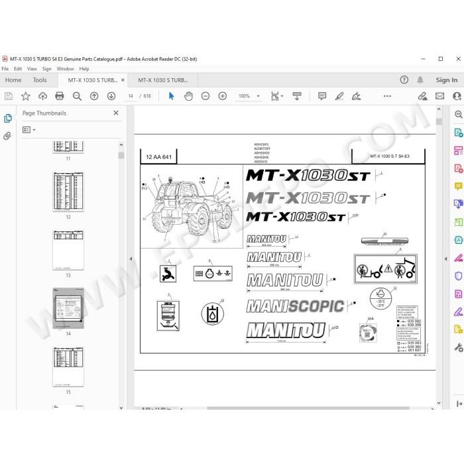The image size is (464, 464).
Task: Open the Protect shield tool in right pane
Action: point(459,276)
